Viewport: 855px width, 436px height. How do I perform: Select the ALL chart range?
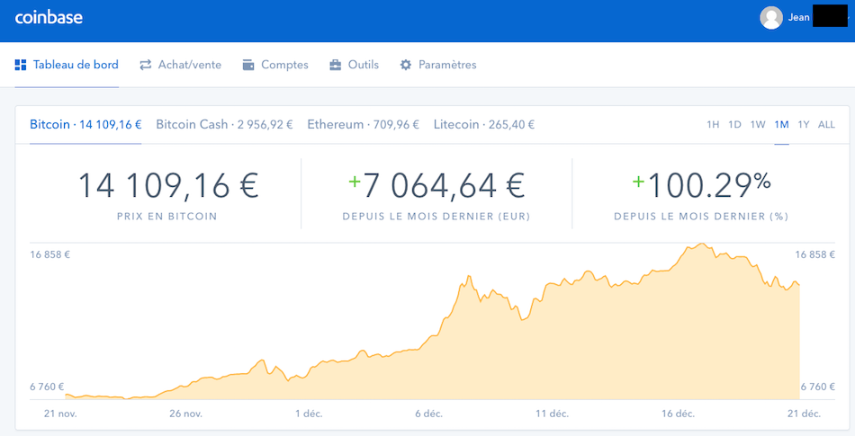[826, 125]
